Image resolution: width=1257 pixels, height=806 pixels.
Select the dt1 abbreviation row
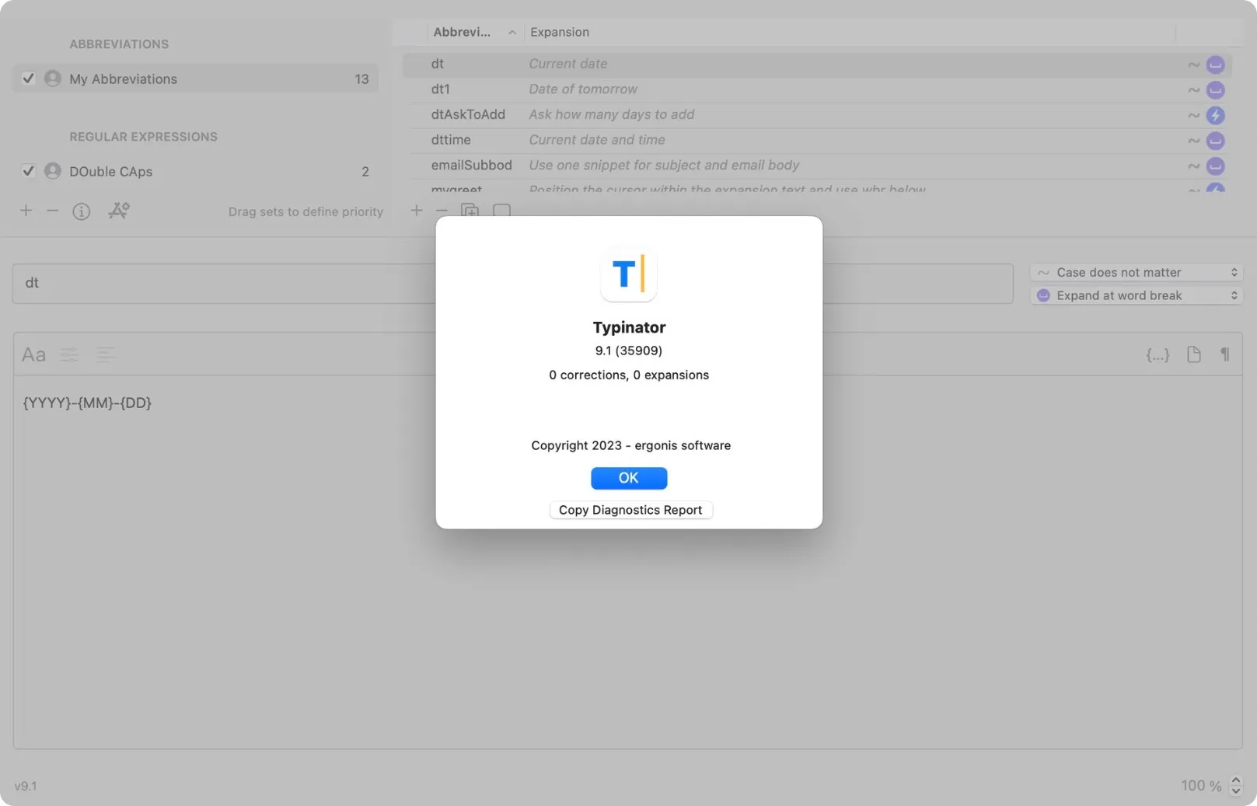[x=817, y=89]
